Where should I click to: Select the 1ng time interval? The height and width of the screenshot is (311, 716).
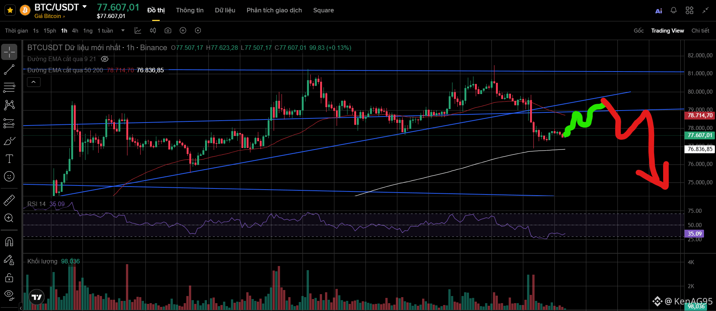[88, 31]
